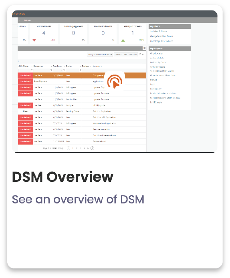Select the VPN Upgrade ticket
The height and width of the screenshot is (278, 230).
pos(82,105)
